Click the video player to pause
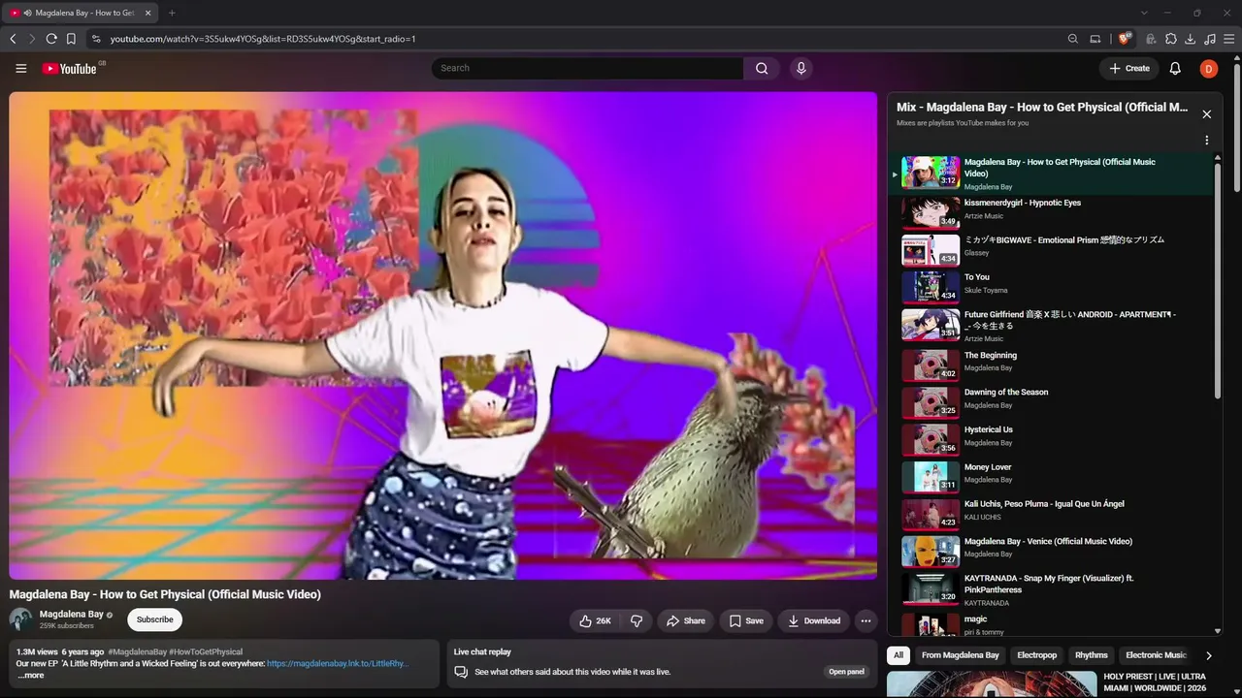The width and height of the screenshot is (1242, 698). (443, 335)
